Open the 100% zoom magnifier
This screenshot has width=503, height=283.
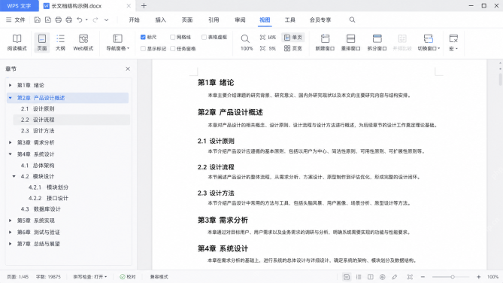pos(246,42)
